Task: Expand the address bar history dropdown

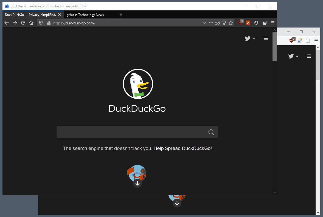Action: (204, 23)
